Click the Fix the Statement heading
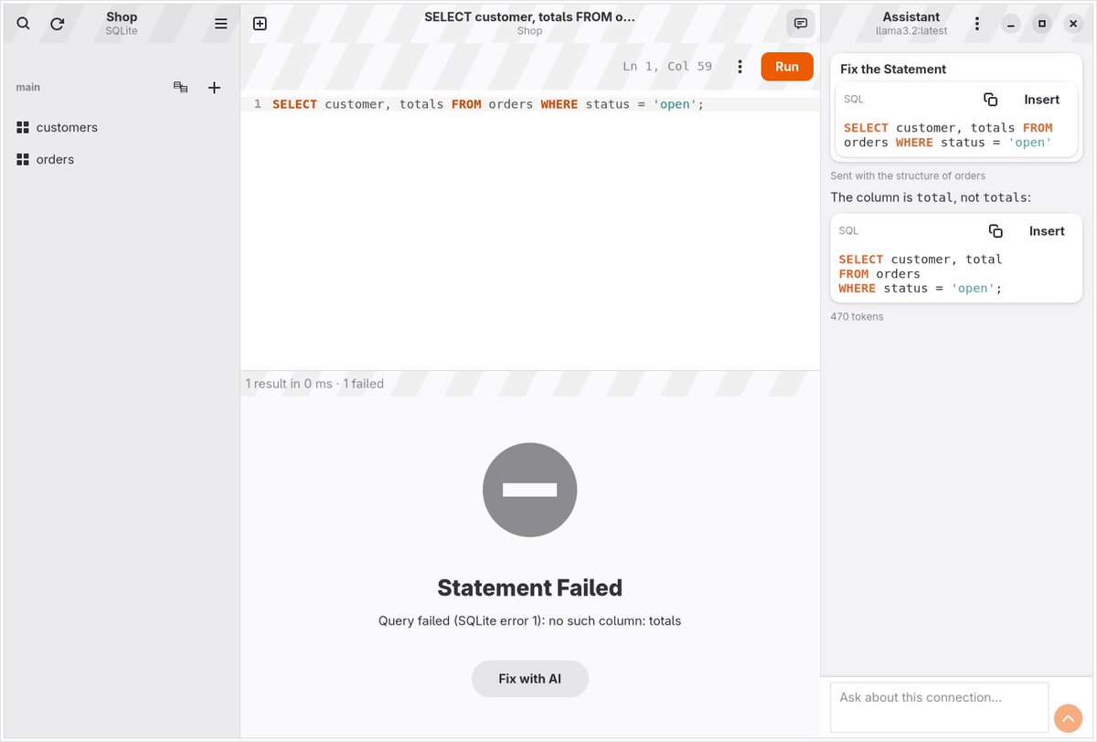Screen dimensions: 1097x742 893,69
